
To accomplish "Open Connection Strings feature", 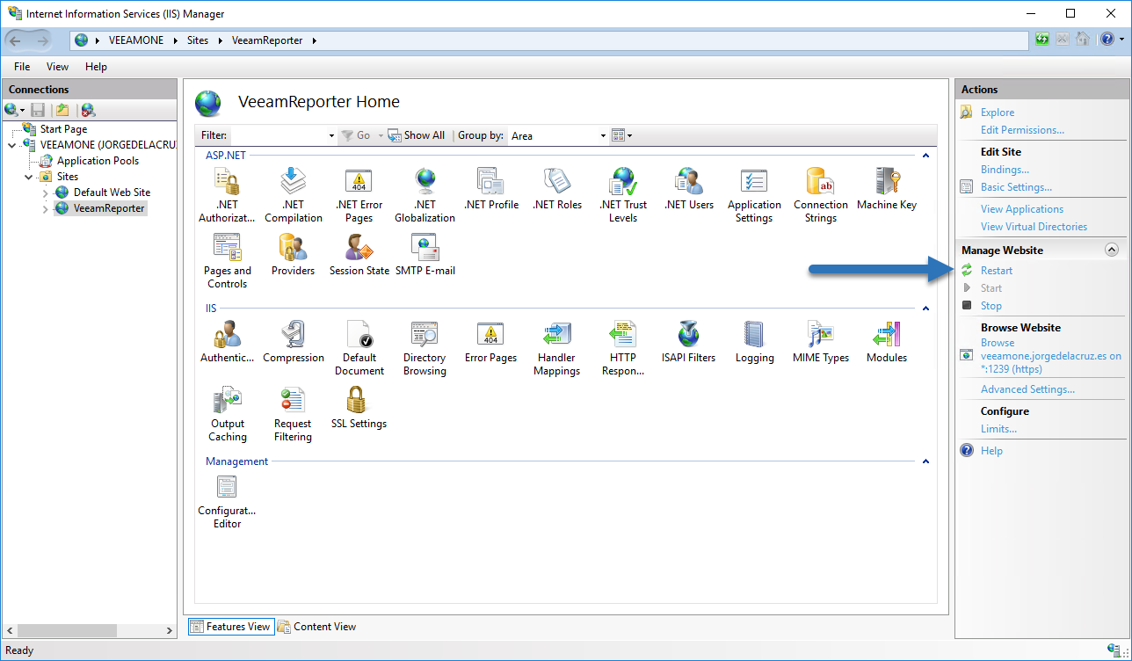I will pos(821,195).
